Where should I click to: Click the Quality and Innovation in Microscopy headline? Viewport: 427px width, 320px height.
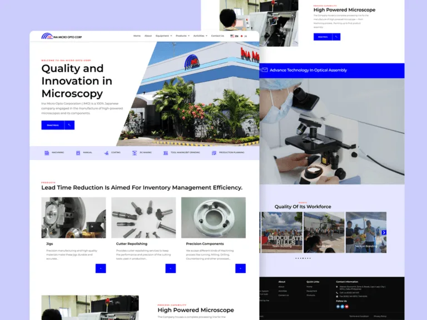77,81
